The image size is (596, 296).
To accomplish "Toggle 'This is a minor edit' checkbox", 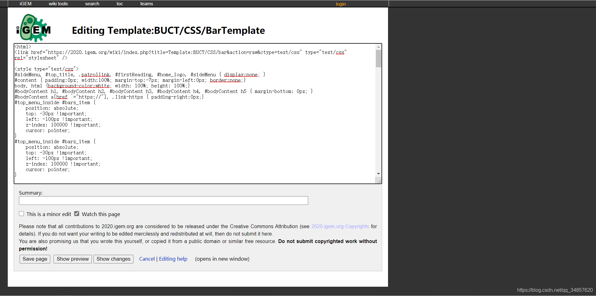I will 21,214.
